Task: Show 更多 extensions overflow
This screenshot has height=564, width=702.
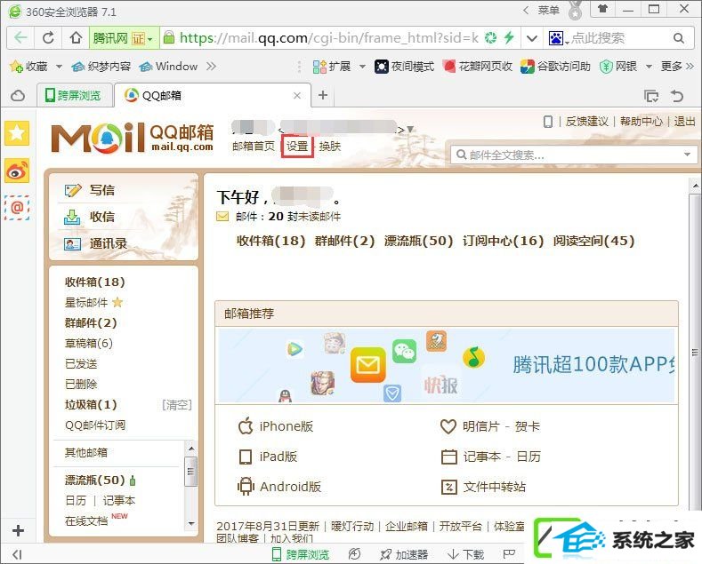Action: pos(677,67)
